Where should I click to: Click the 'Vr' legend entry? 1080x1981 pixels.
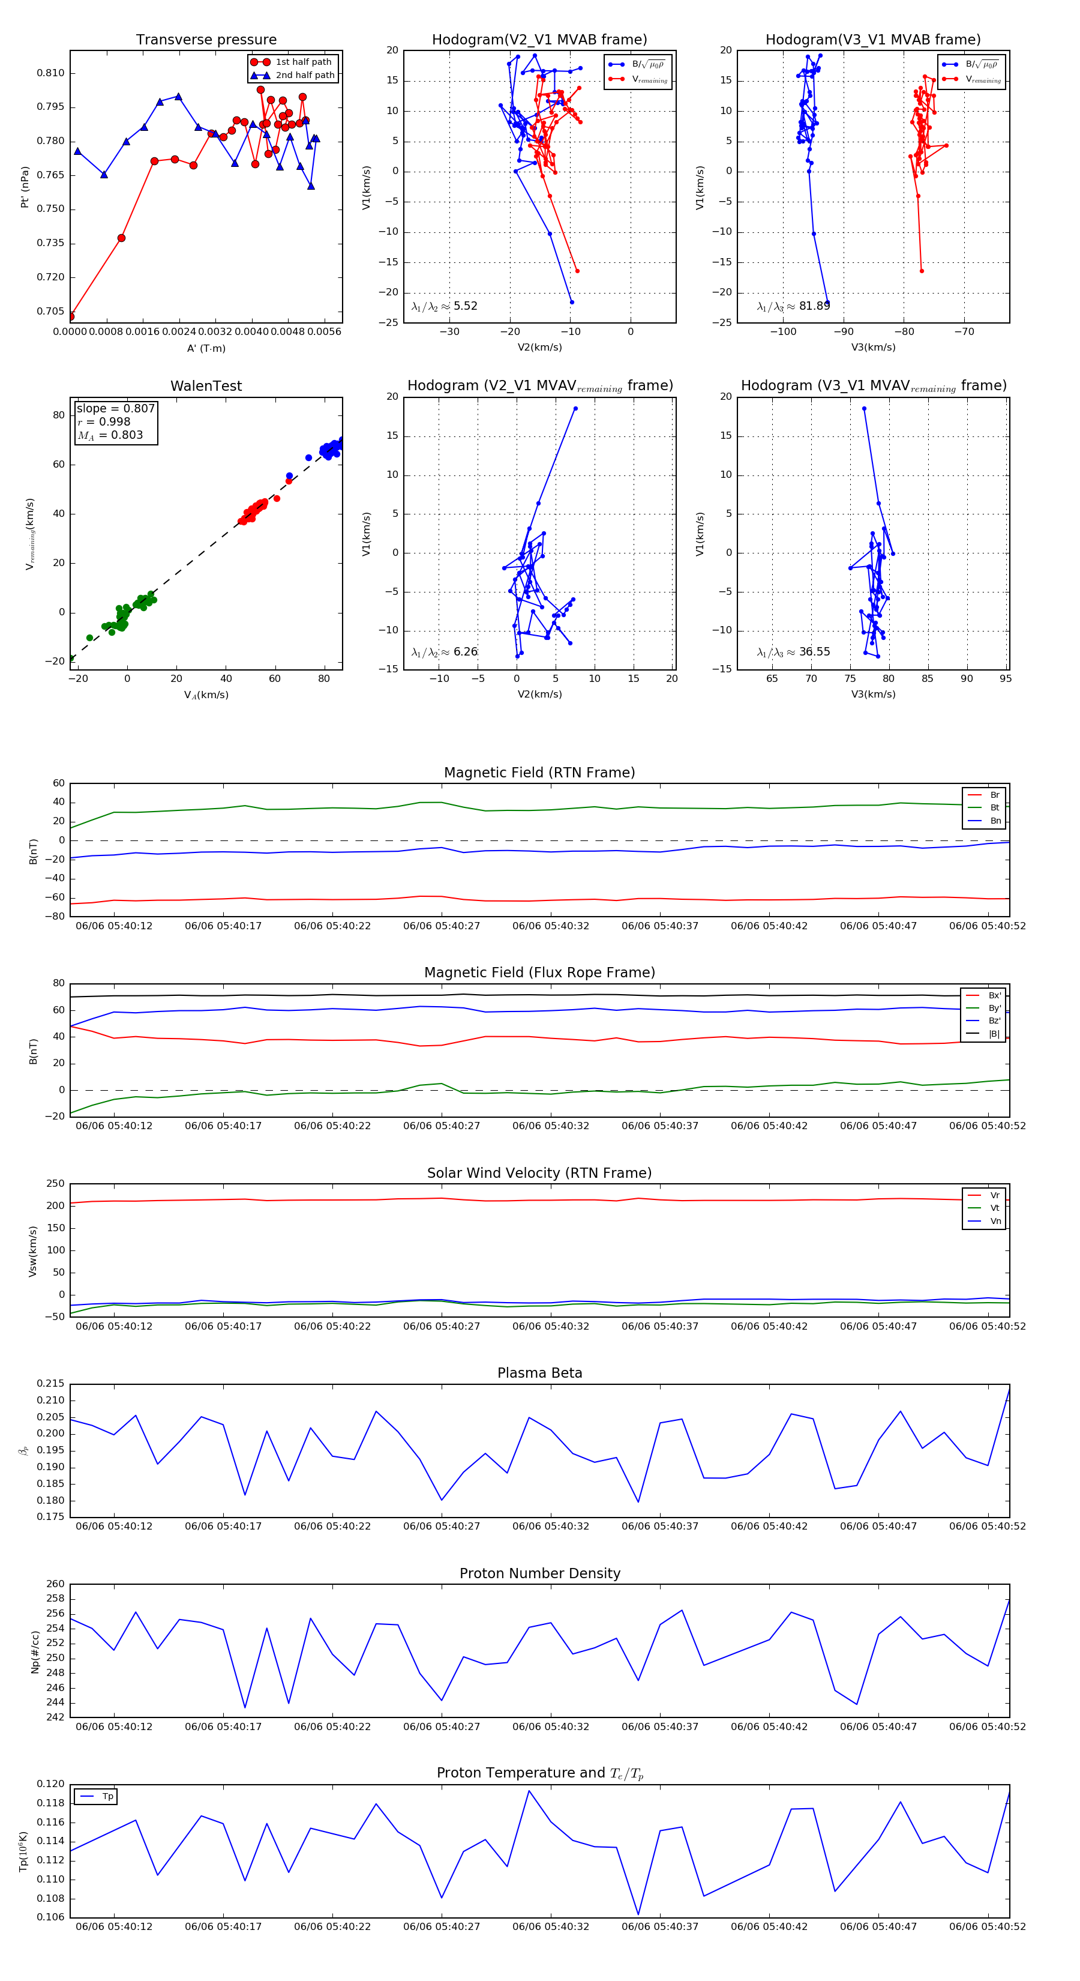tap(984, 1195)
